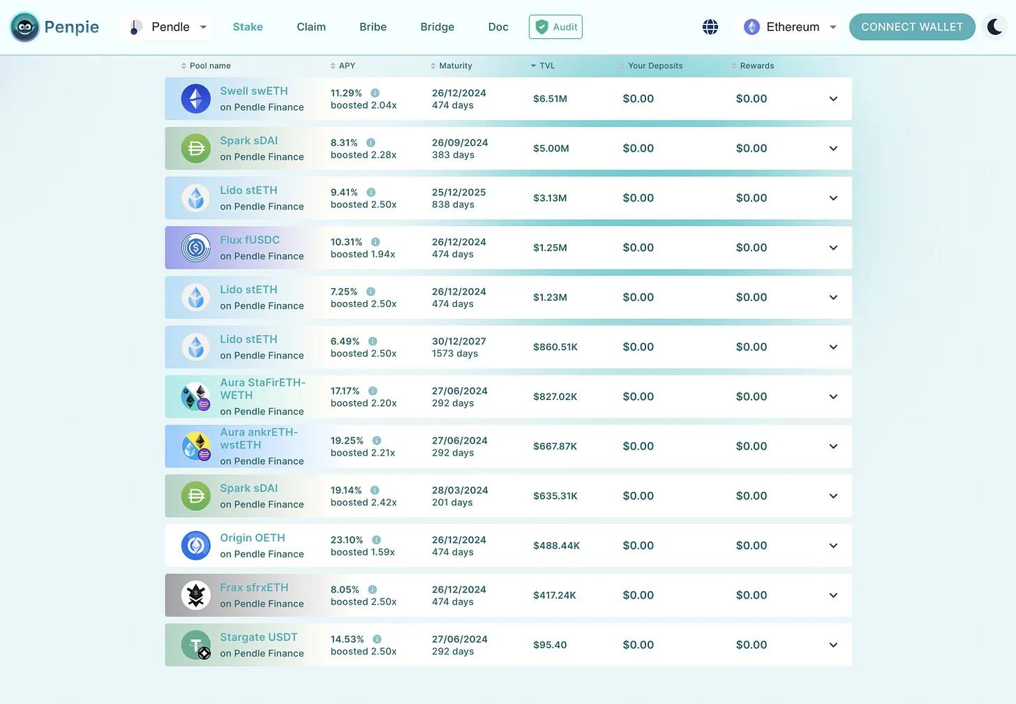Click the Penpie logo icon
Image resolution: width=1016 pixels, height=704 pixels.
25,27
